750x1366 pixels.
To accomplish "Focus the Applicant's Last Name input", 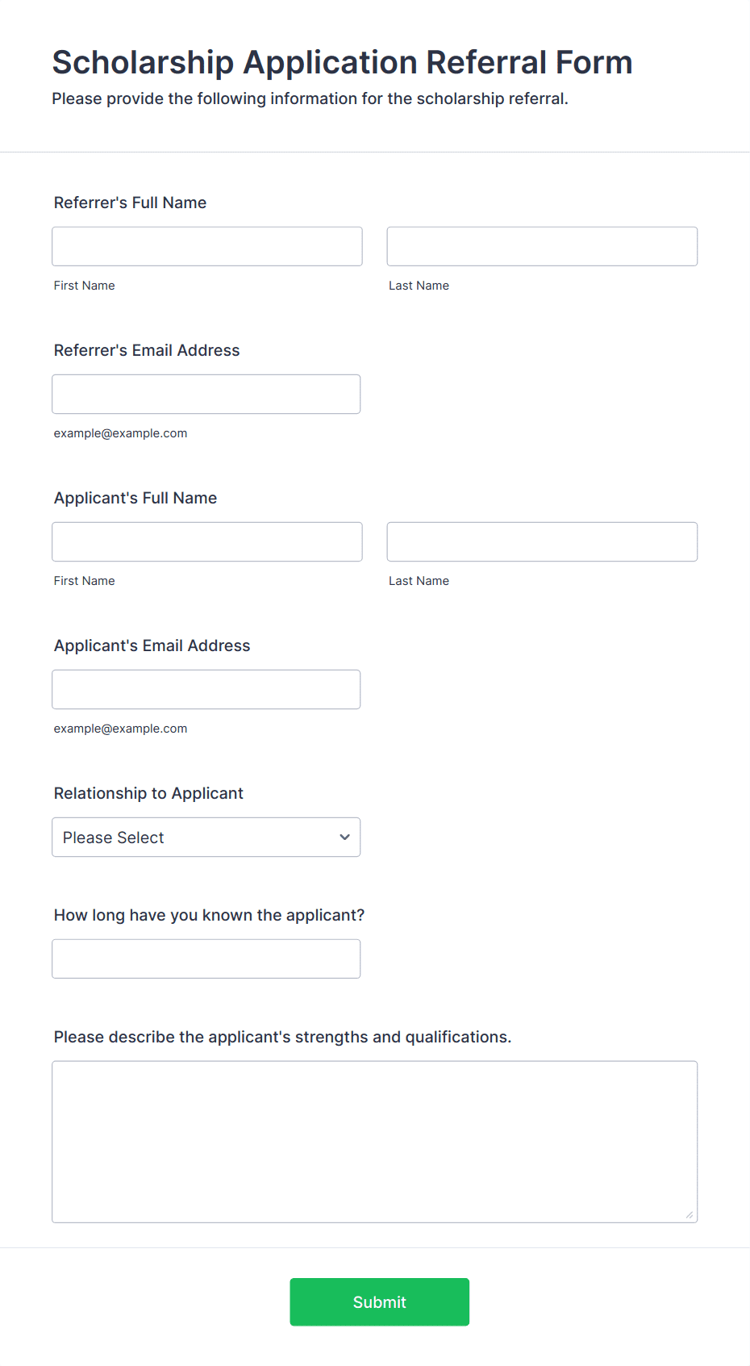I will pos(542,541).
